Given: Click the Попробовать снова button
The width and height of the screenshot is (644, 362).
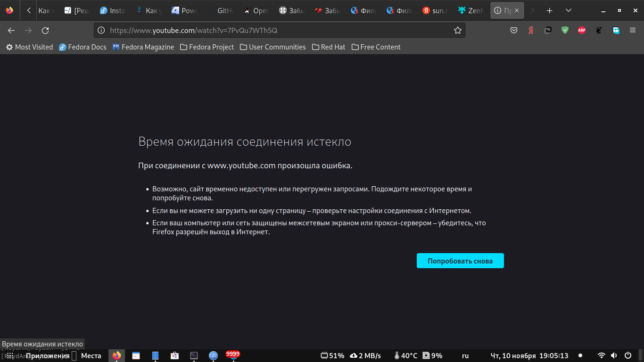Looking at the screenshot, I should [460, 261].
